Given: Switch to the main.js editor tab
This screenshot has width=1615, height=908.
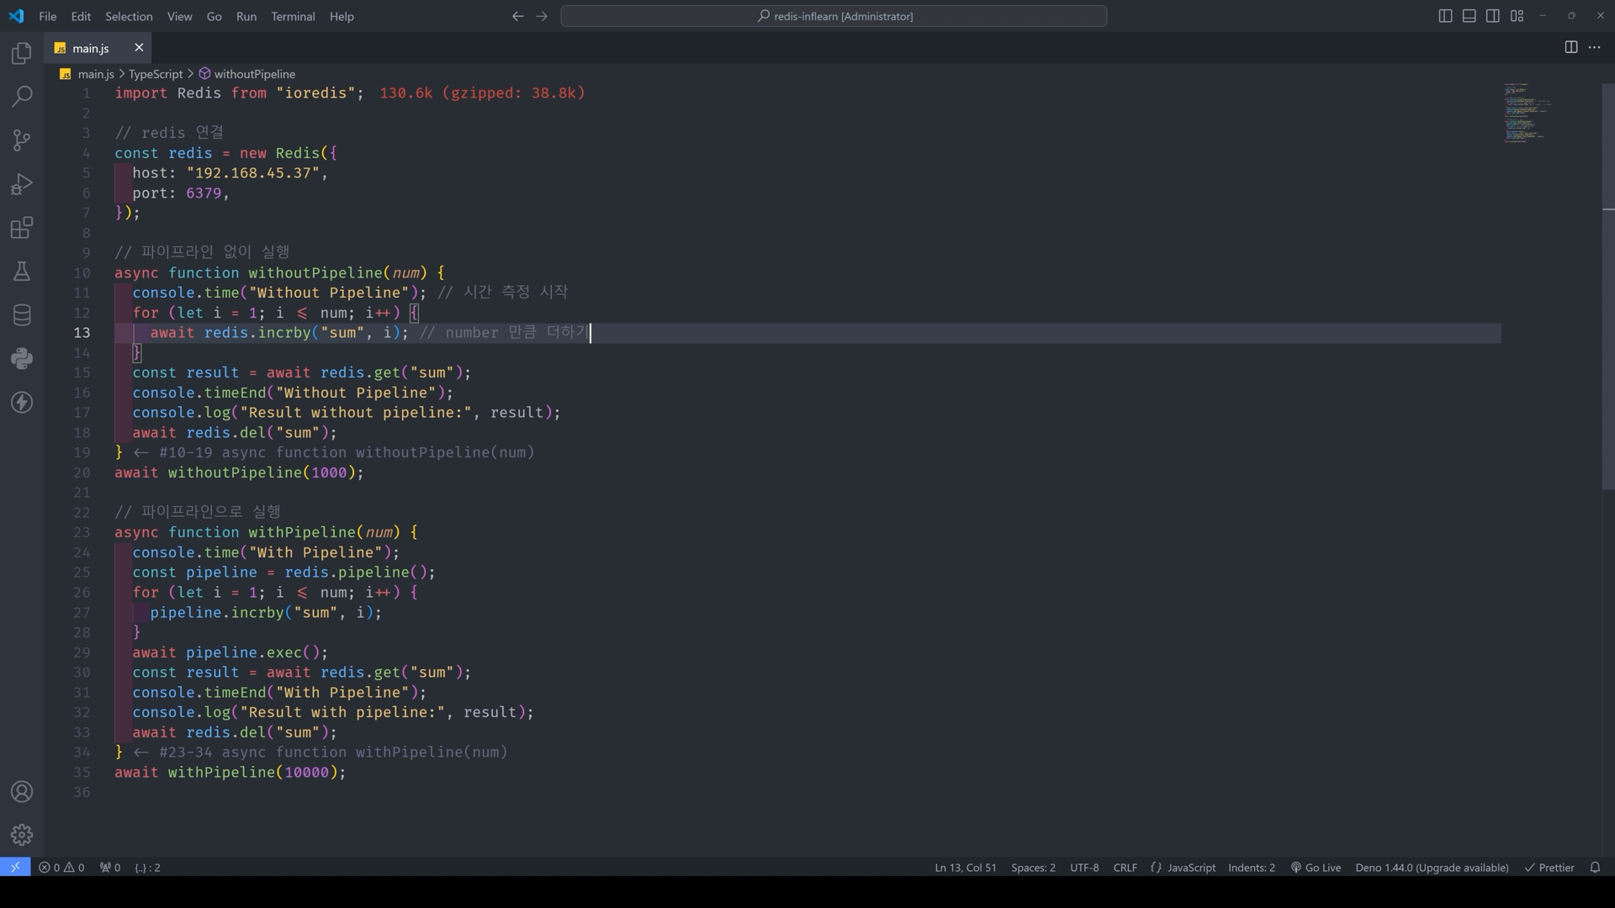Looking at the screenshot, I should pyautogui.click(x=90, y=48).
